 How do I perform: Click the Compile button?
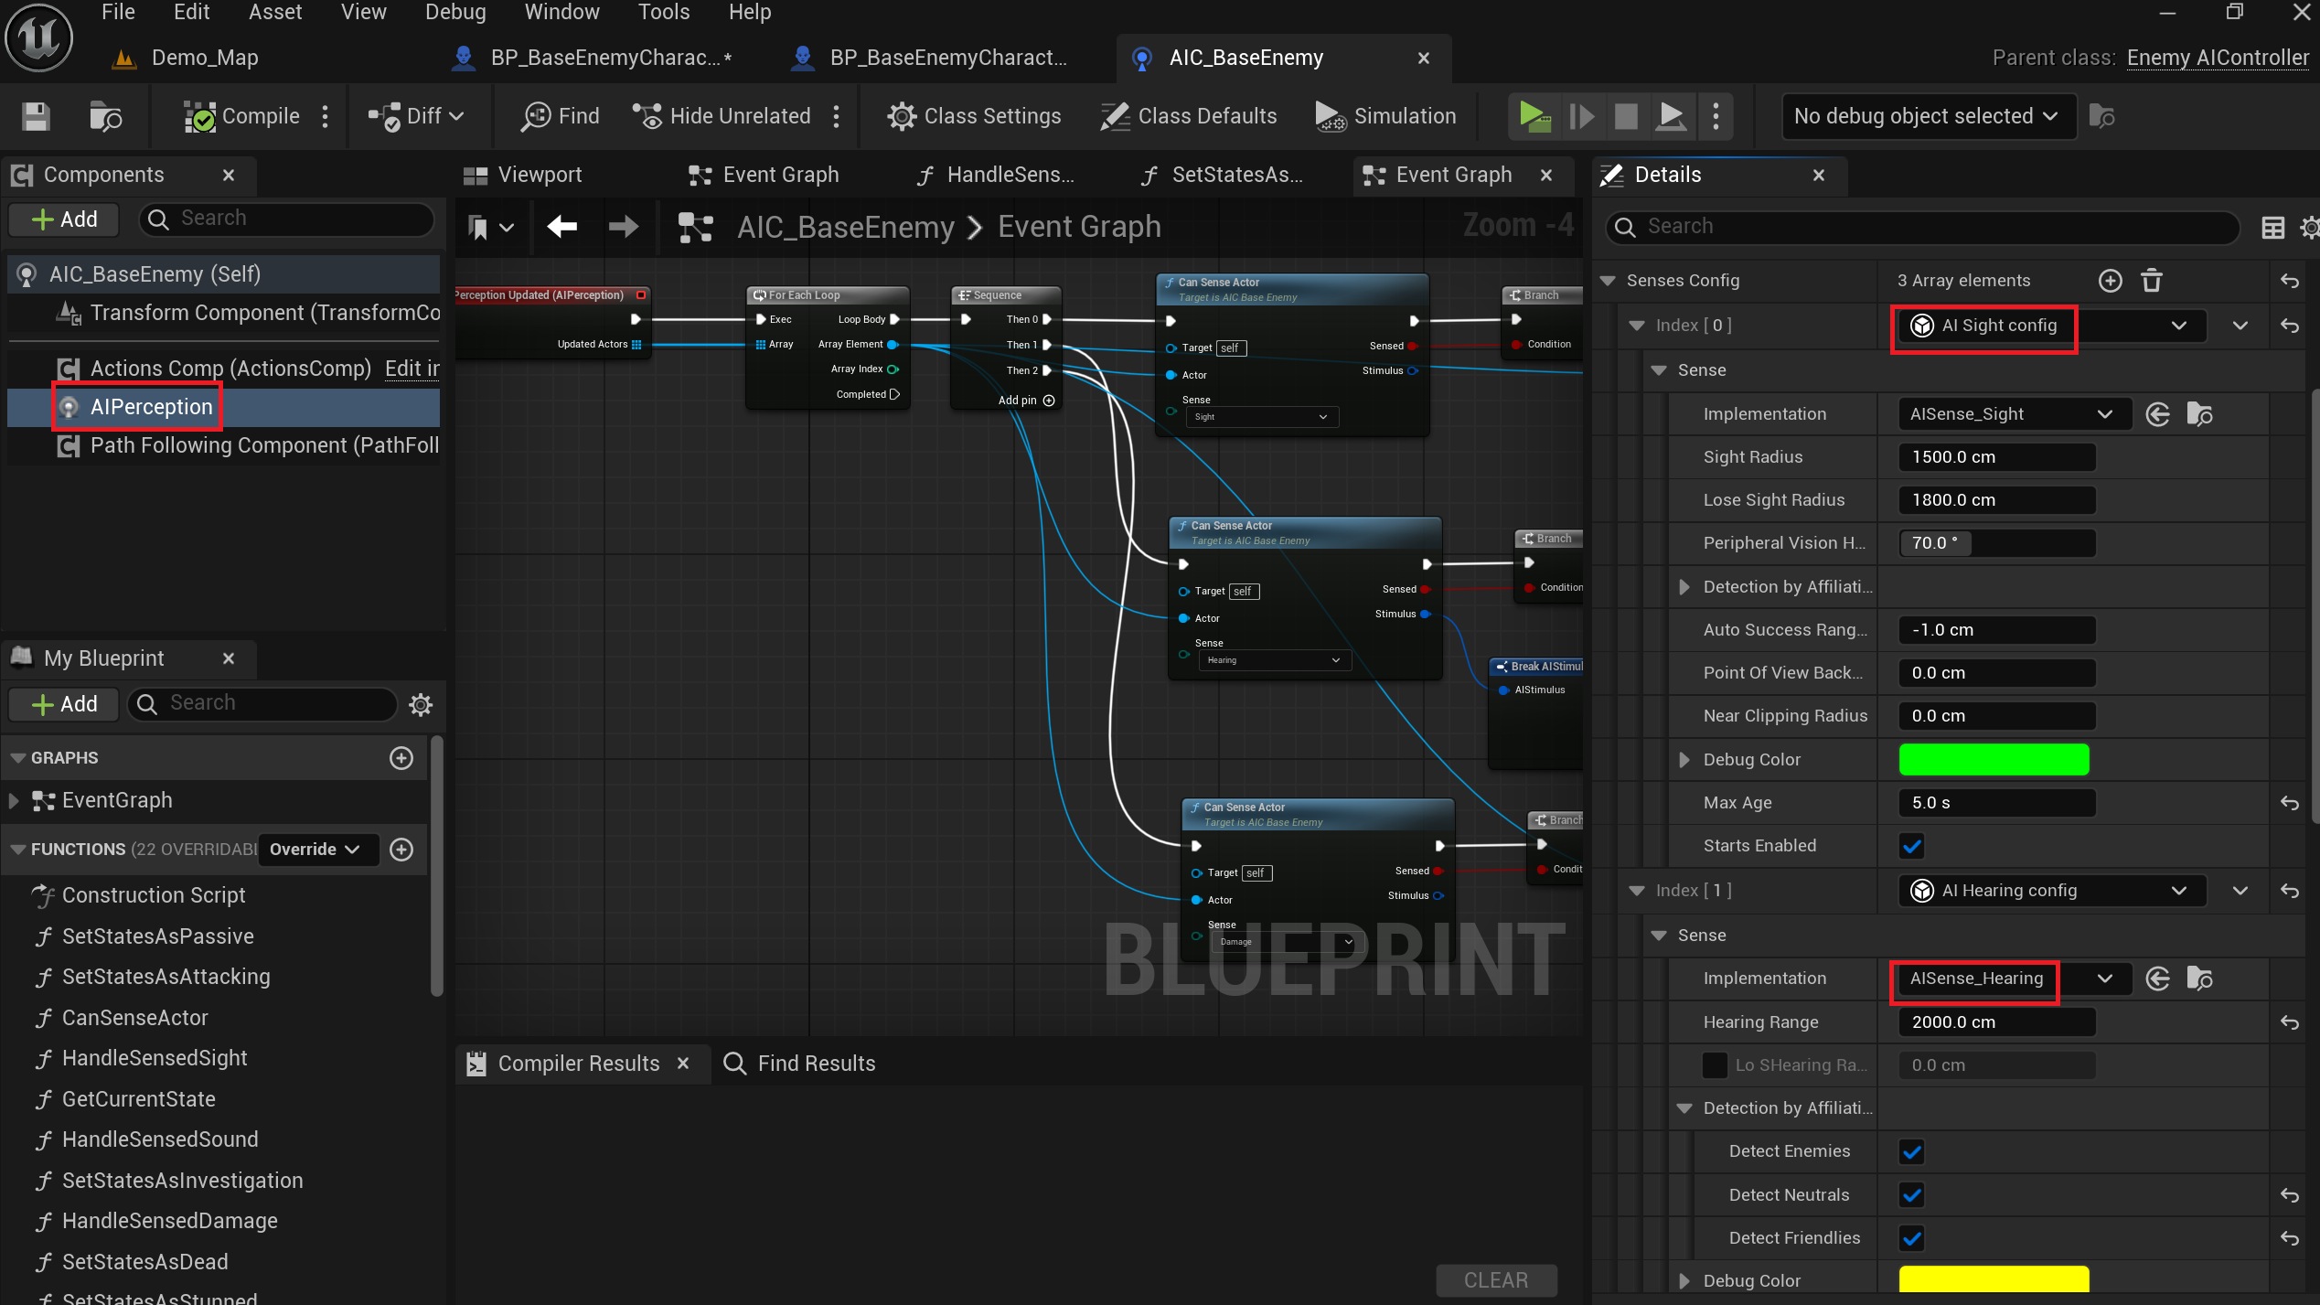coord(243,116)
